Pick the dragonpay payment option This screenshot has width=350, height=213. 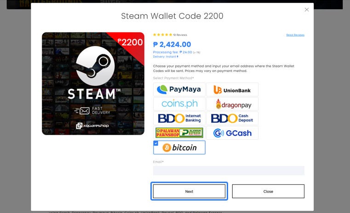[x=232, y=104]
